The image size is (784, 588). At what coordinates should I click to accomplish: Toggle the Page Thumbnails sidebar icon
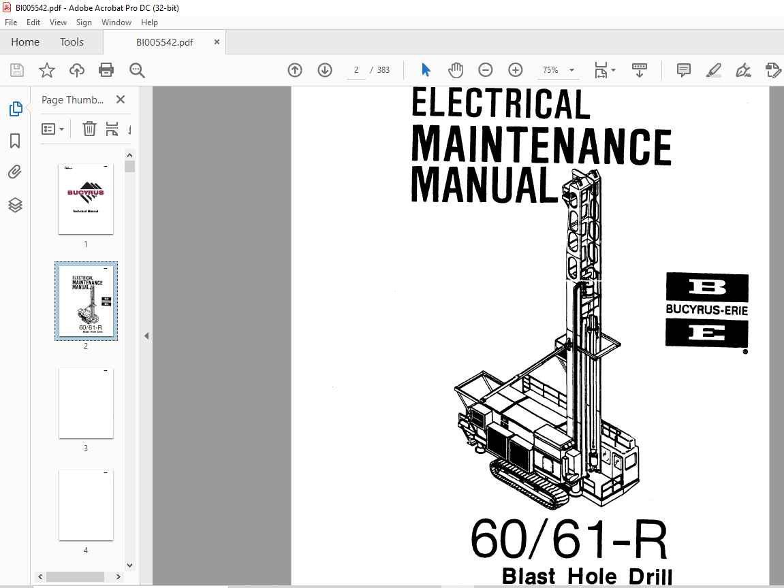(x=16, y=108)
